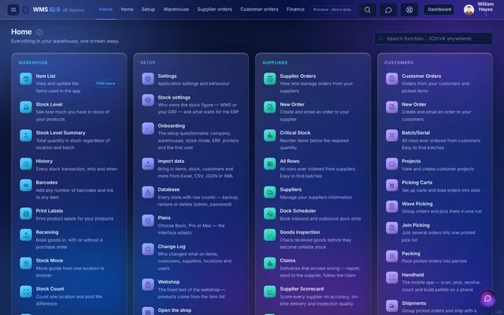
Task: Open the Critical Stock link
Action: tap(295, 133)
